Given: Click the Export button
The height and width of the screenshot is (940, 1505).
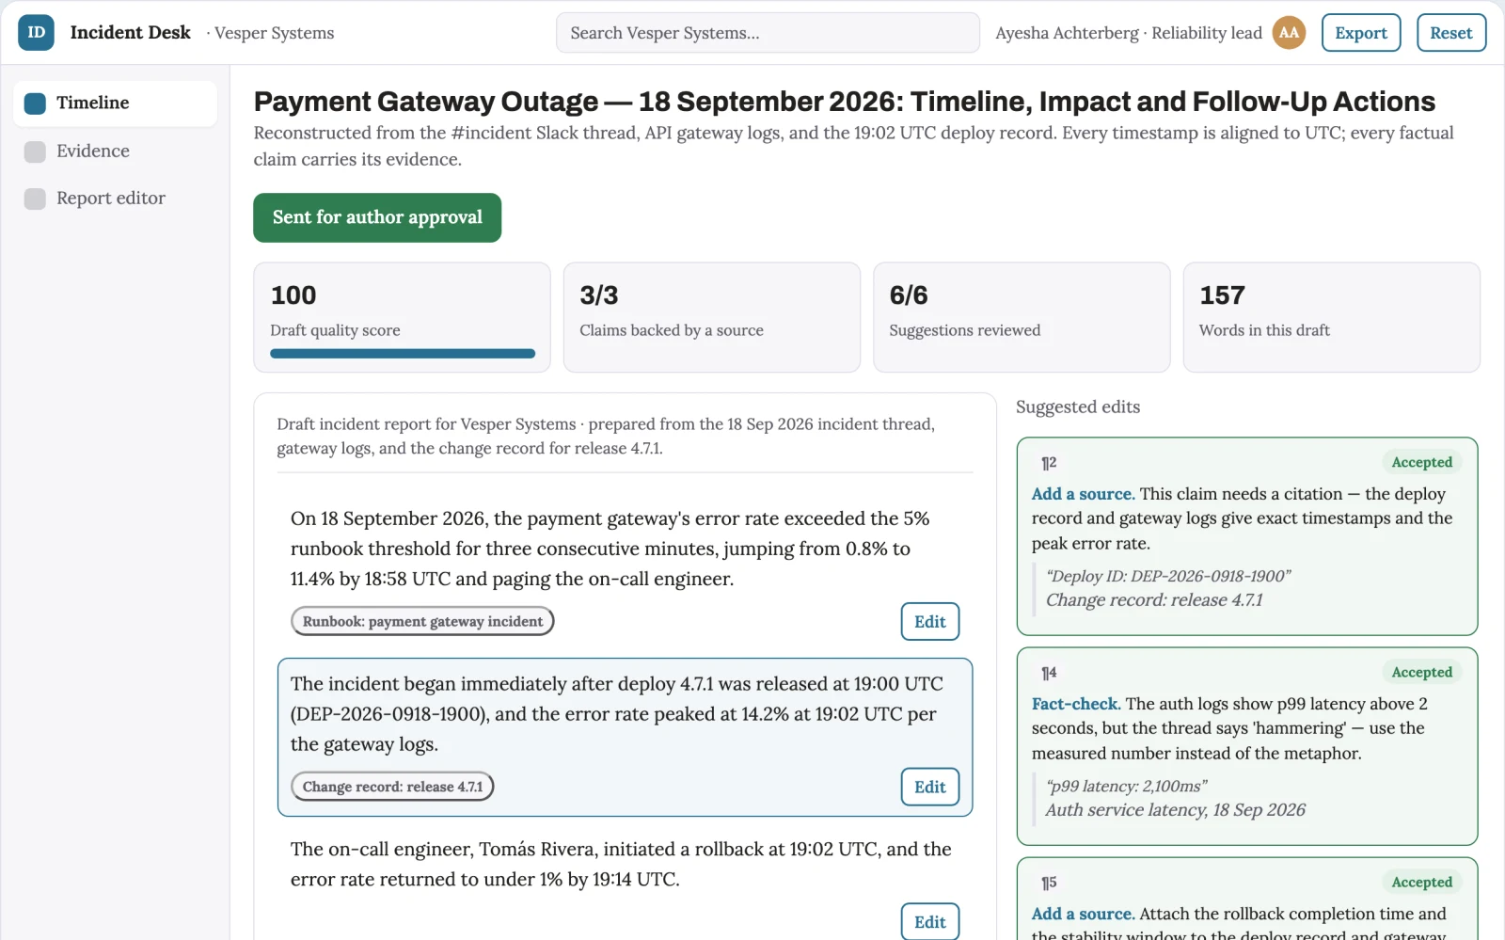Looking at the screenshot, I should coord(1361,33).
